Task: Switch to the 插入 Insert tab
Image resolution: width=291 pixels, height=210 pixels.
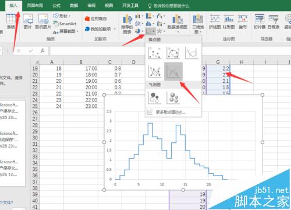Action: [13, 5]
